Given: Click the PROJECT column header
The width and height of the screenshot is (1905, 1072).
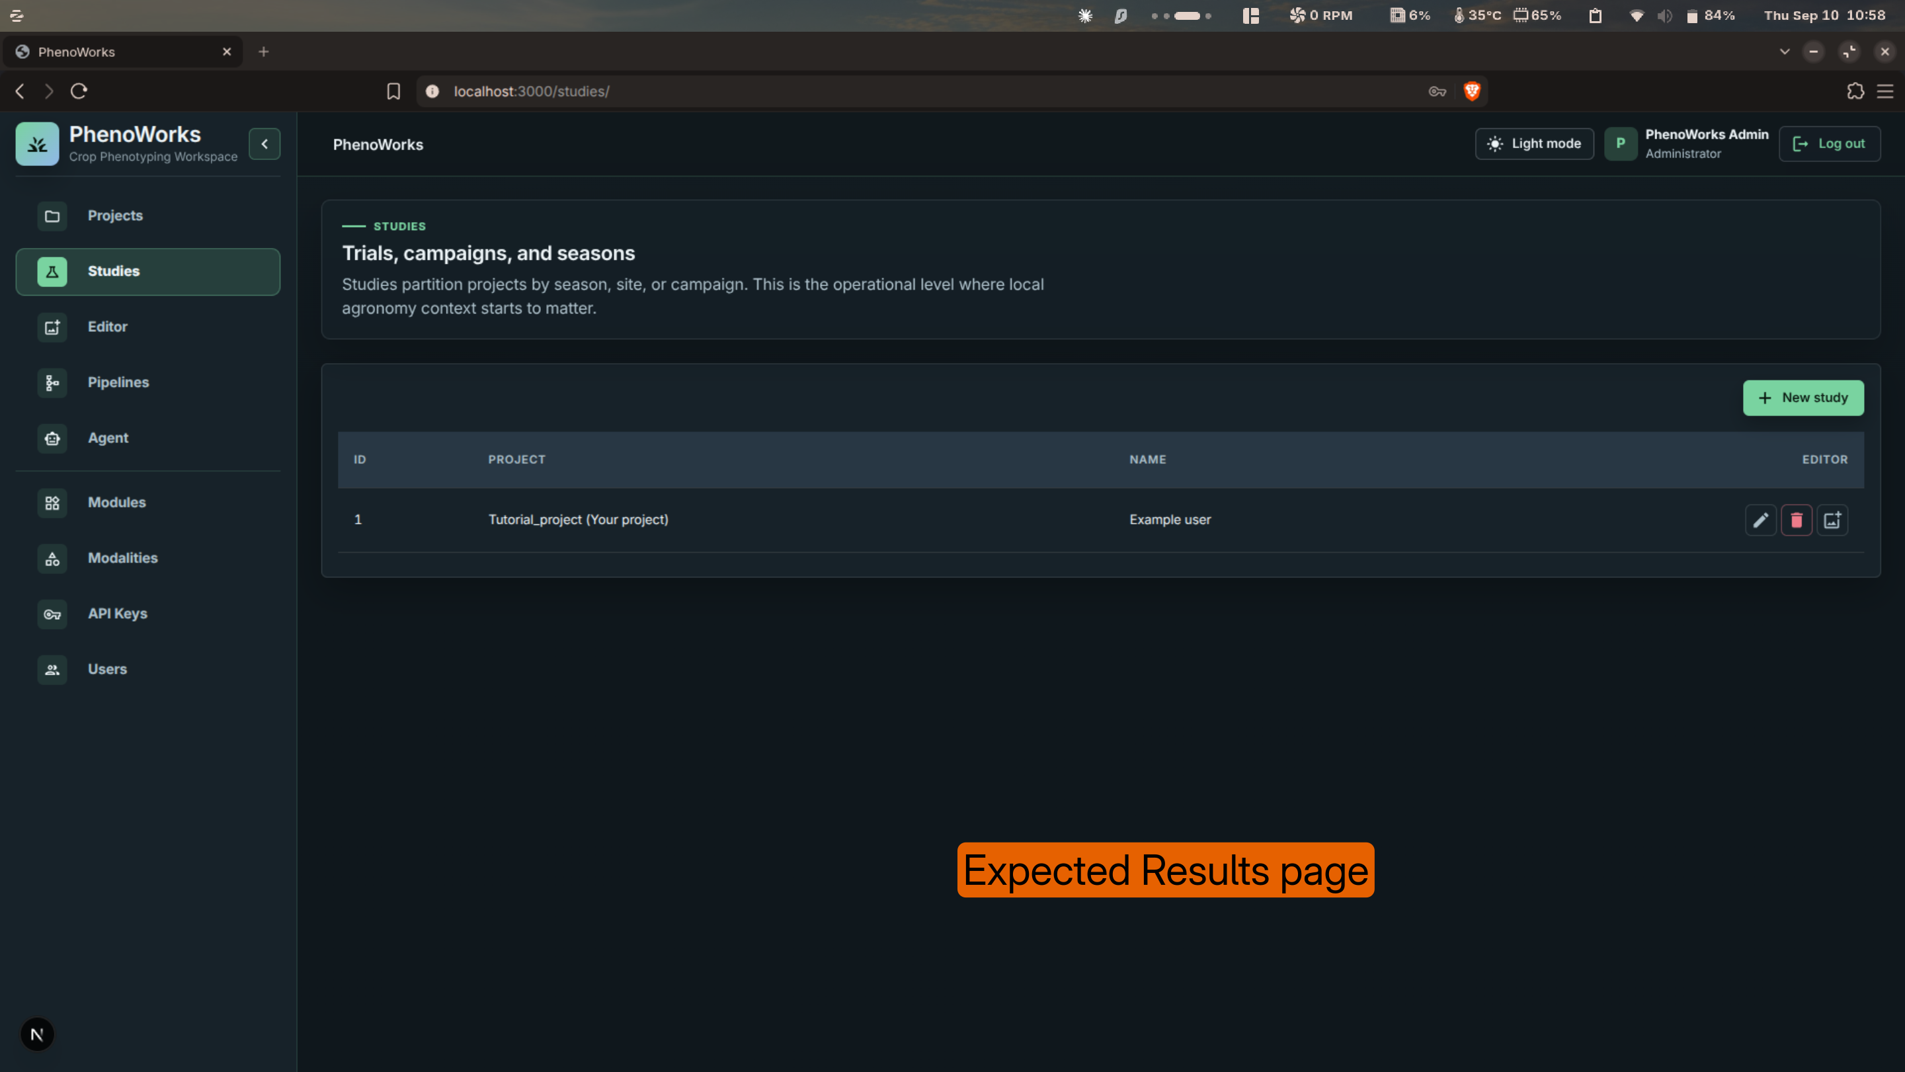Looking at the screenshot, I should pos(517,460).
